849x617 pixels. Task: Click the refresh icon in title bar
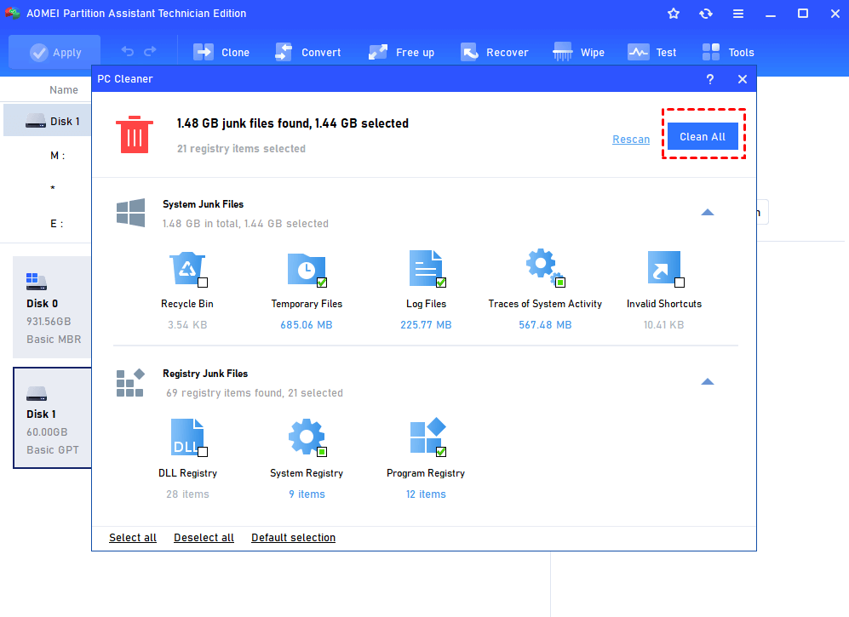[x=706, y=14]
